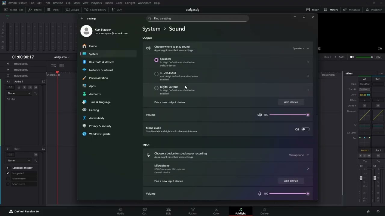Open the Effects panel in DaVinci Resolve
The image size is (385, 216).
35,10
